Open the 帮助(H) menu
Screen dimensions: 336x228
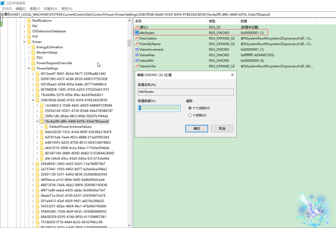(67, 9)
